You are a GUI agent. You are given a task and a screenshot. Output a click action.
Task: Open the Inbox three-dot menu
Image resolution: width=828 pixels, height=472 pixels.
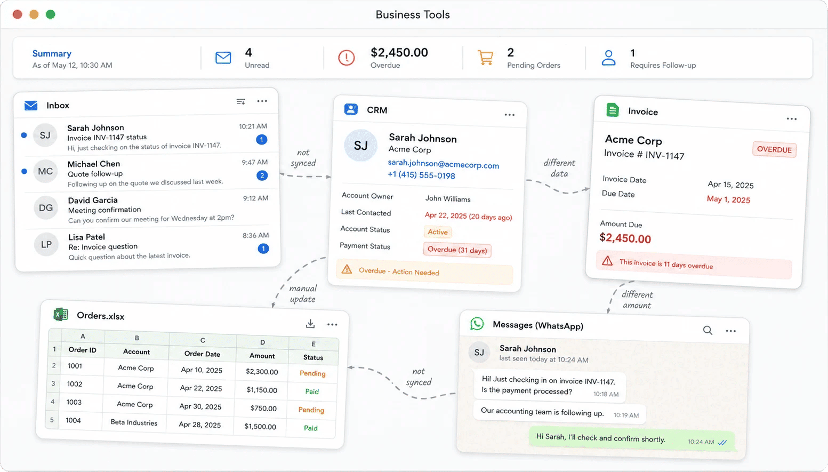[x=262, y=101]
